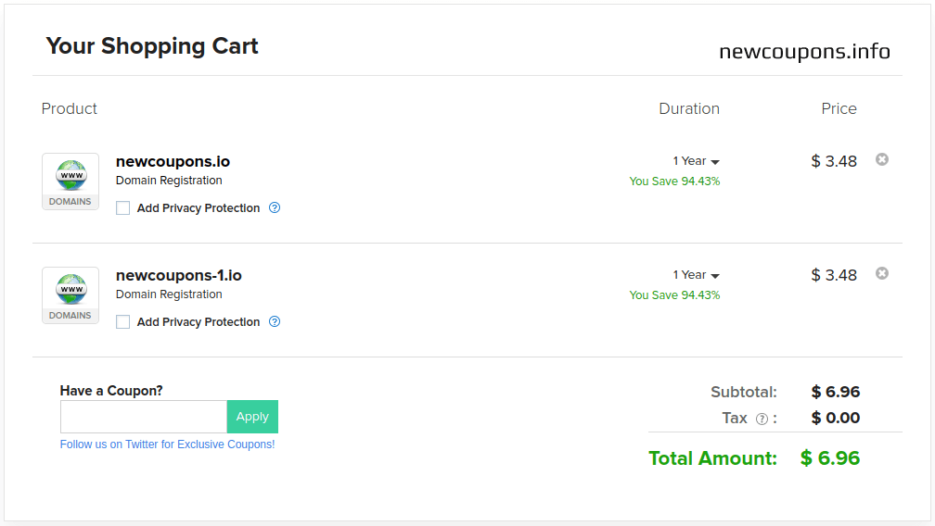Image resolution: width=935 pixels, height=526 pixels.
Task: Click the Subtotal $ 6.96 value
Action: (x=835, y=392)
